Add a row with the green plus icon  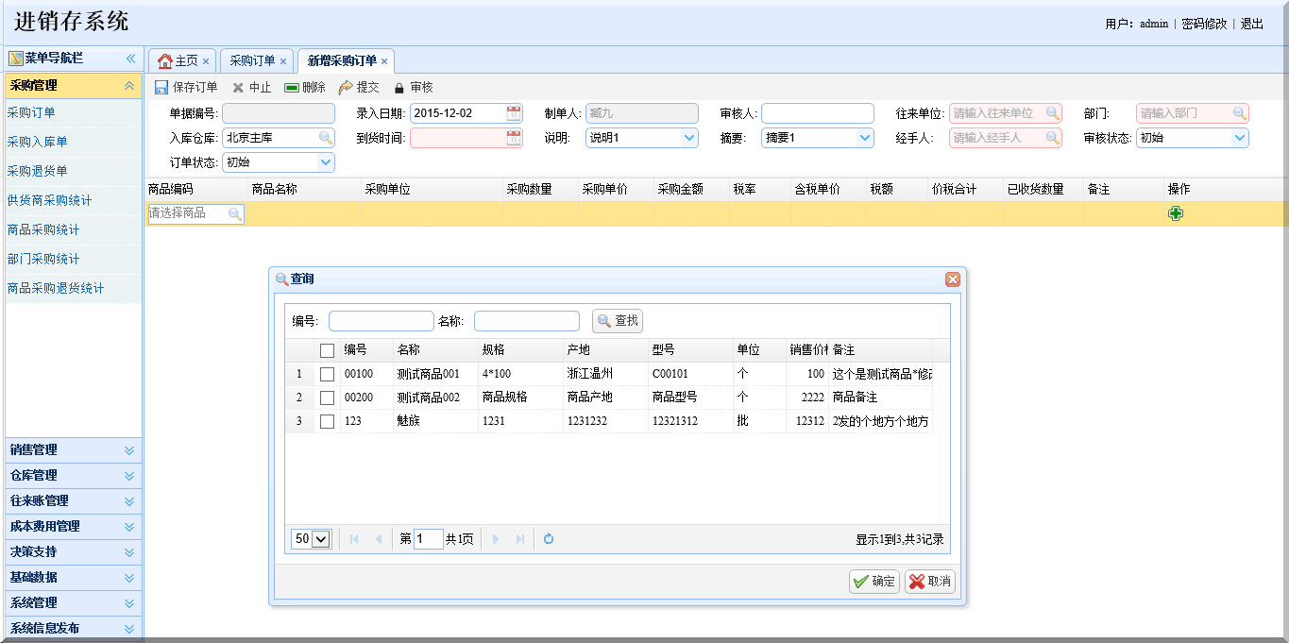click(1176, 213)
